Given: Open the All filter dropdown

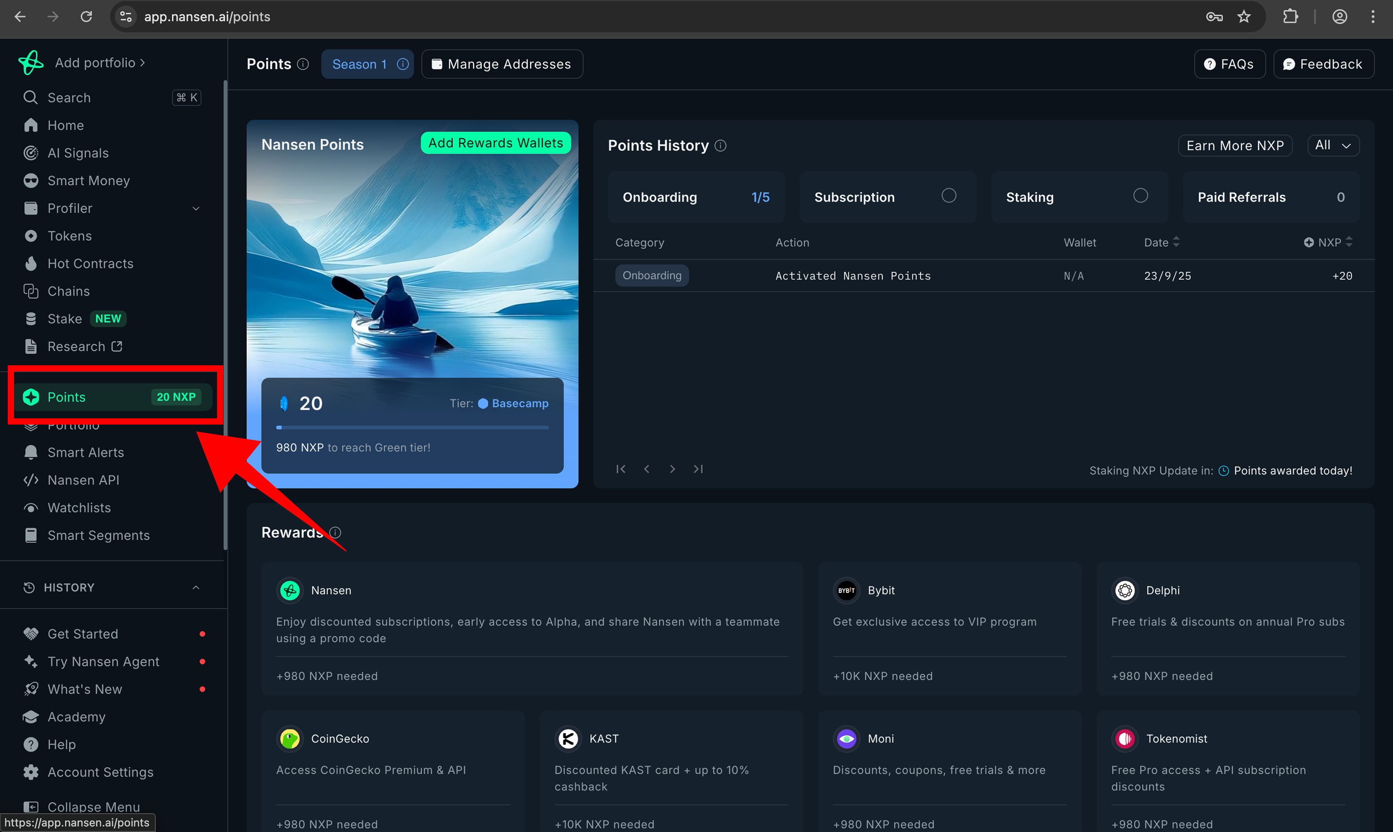Looking at the screenshot, I should 1333,146.
